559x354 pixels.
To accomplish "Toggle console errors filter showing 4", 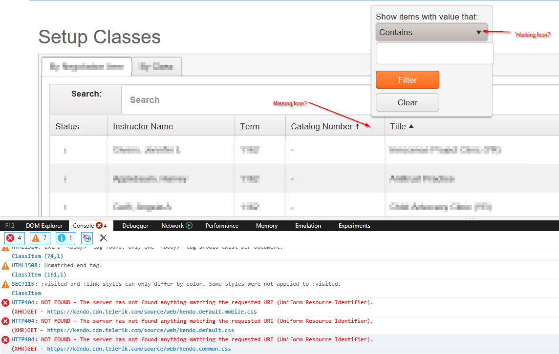I will [x=15, y=238].
